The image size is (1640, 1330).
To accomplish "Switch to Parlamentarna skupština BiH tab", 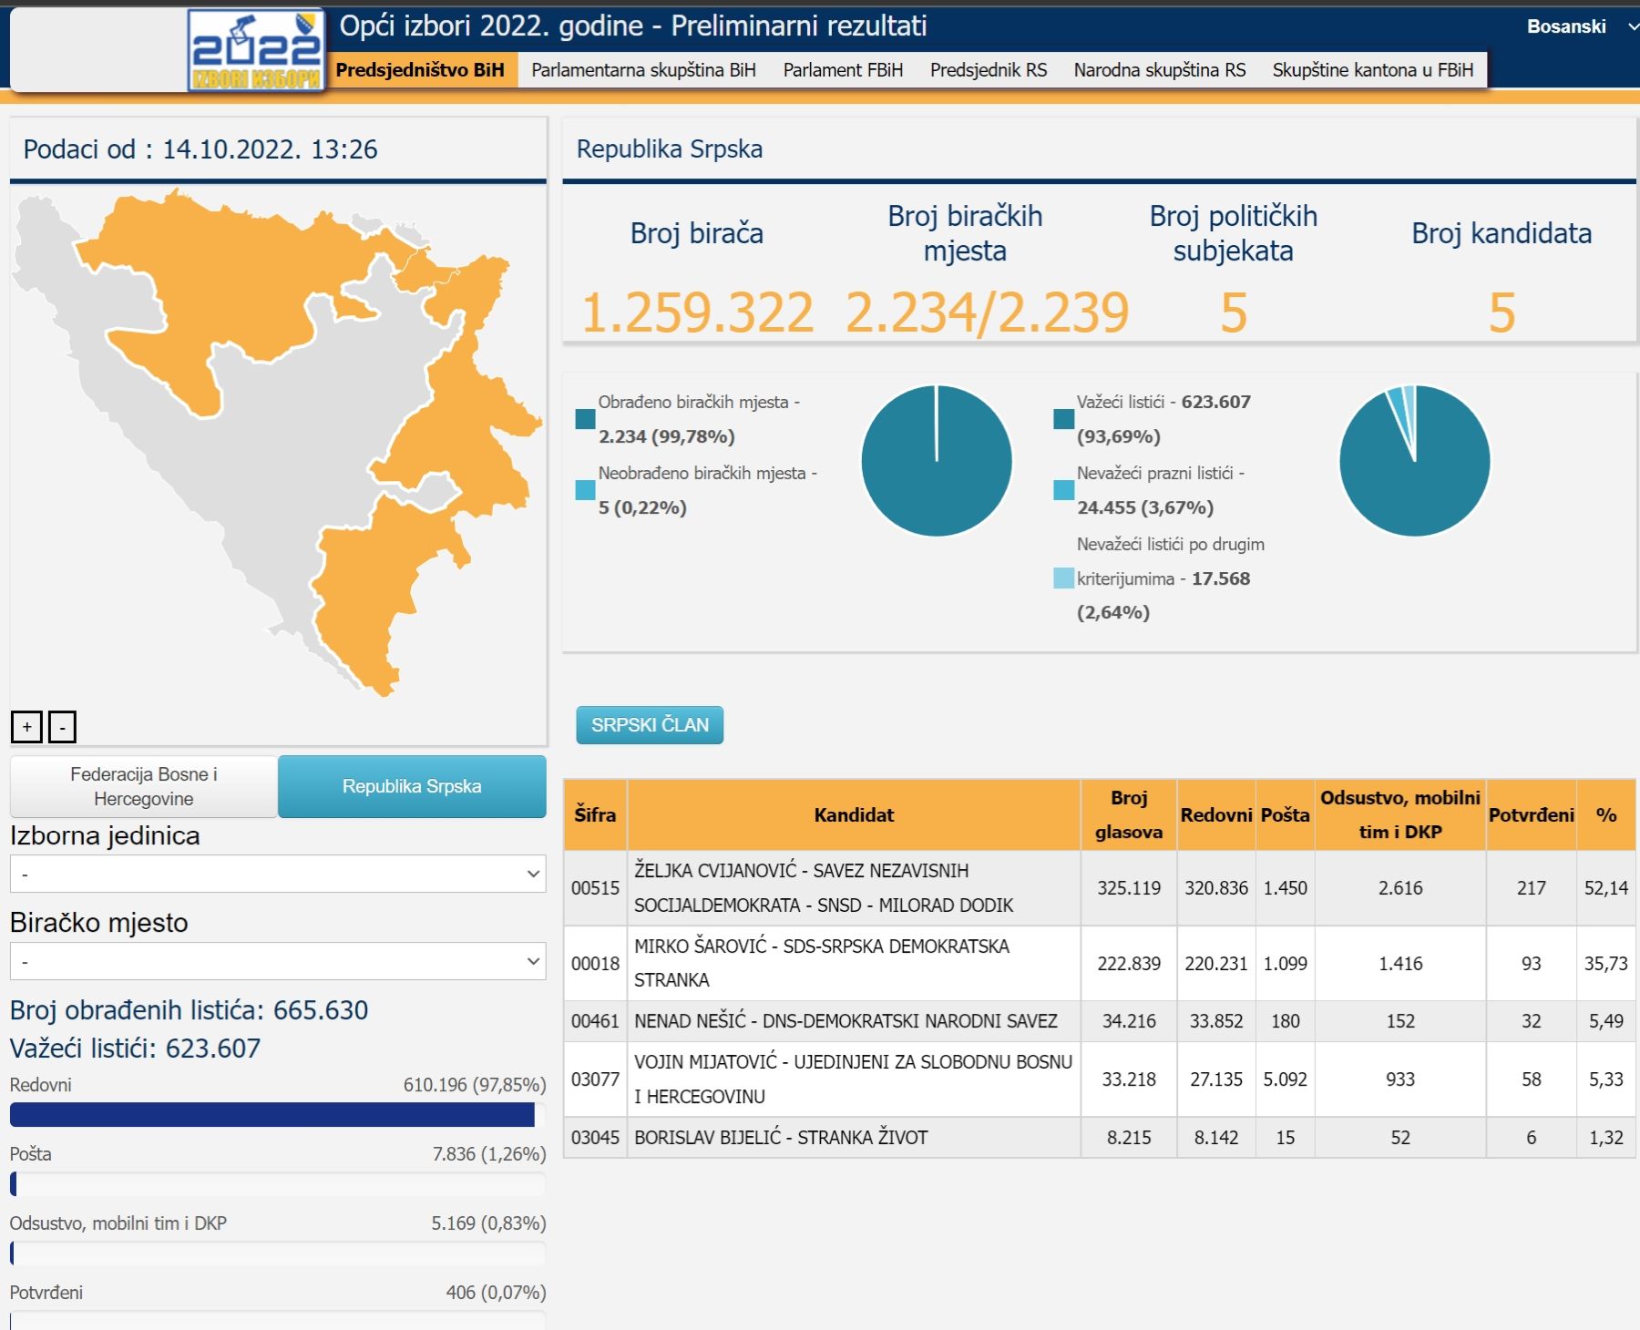I will tap(643, 70).
